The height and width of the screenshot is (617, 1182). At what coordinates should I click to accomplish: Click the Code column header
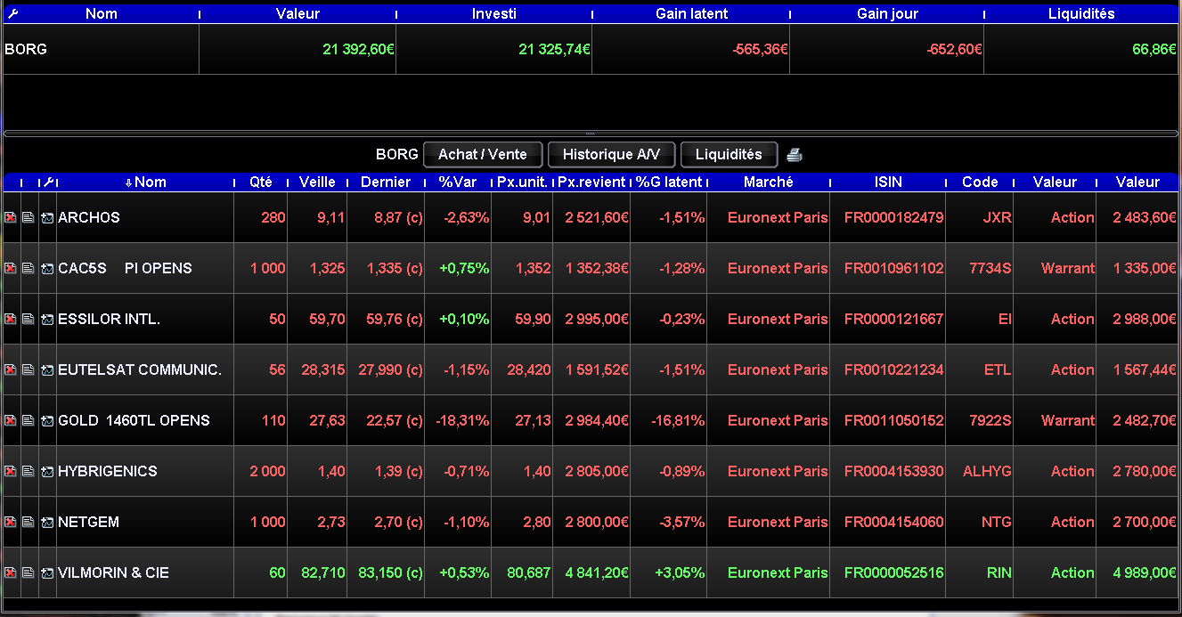980,182
